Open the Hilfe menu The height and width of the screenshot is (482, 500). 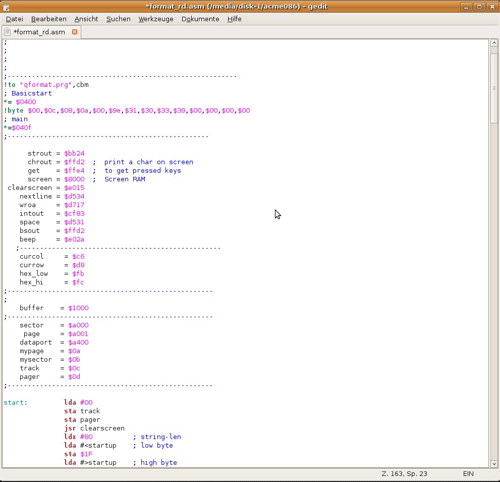click(x=234, y=19)
